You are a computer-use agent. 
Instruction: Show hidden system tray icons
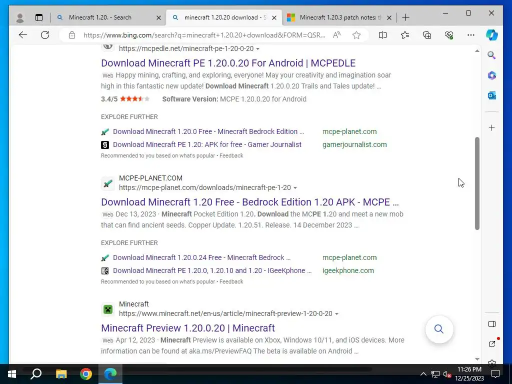[x=423, y=374]
